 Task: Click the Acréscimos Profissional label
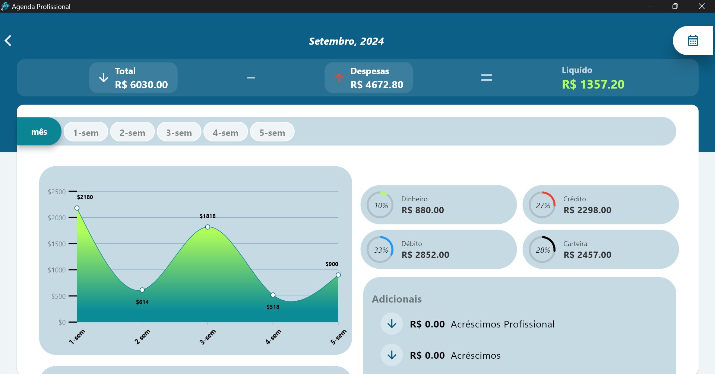click(503, 324)
